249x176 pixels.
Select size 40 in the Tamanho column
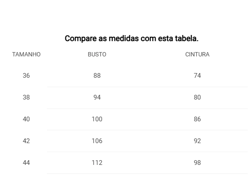coord(26,119)
